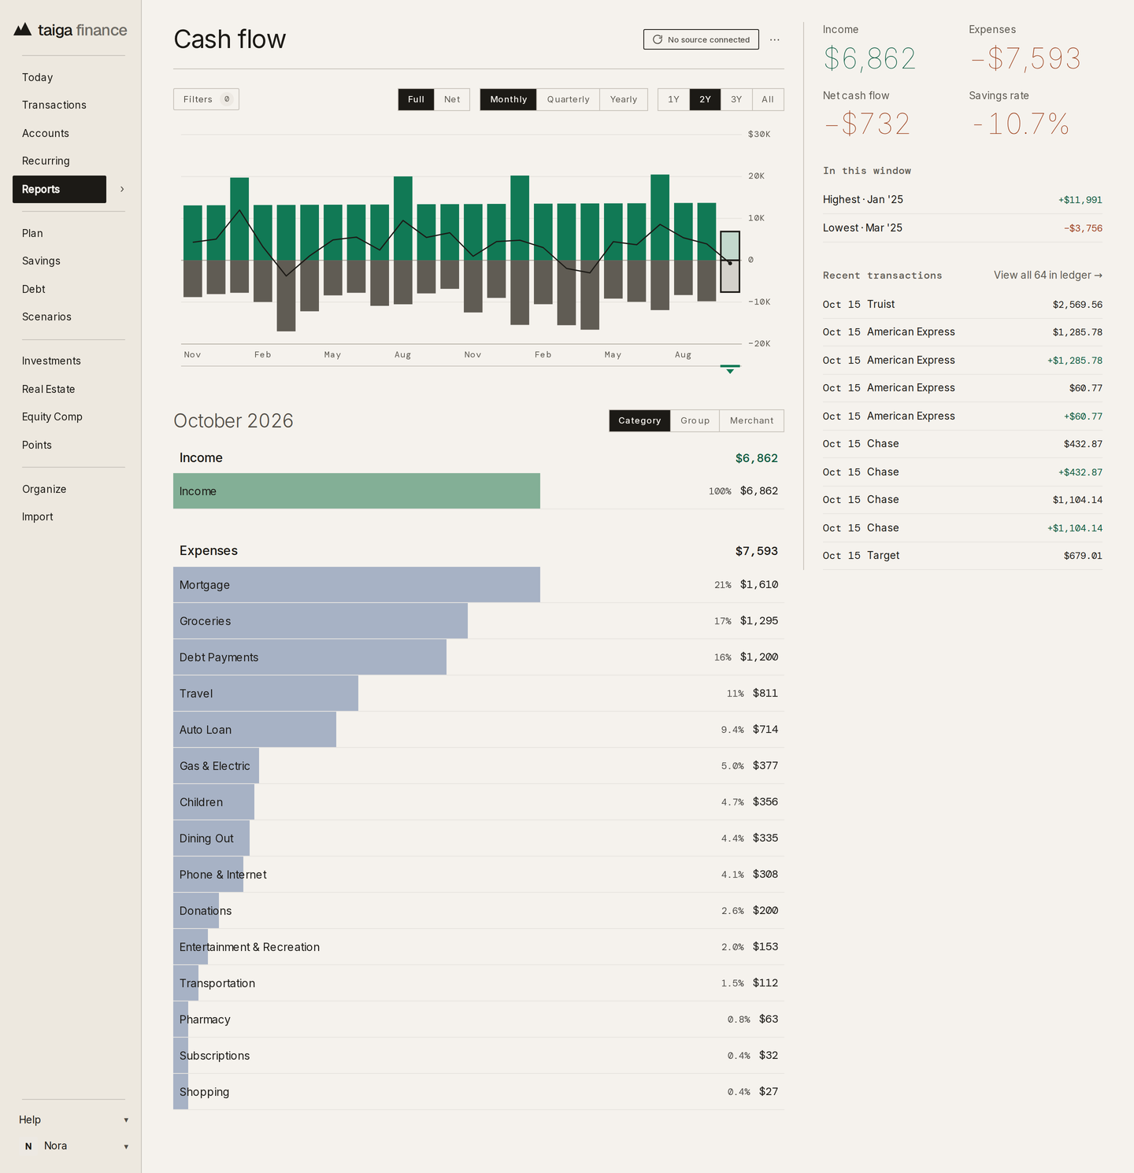
Task: Choose the 3Y time range
Action: (x=736, y=99)
